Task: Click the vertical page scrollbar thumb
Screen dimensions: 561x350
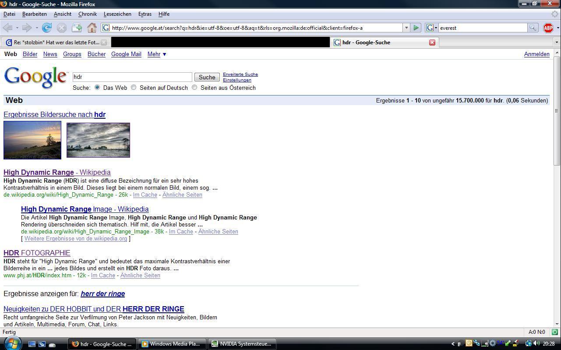Action: click(x=557, y=110)
